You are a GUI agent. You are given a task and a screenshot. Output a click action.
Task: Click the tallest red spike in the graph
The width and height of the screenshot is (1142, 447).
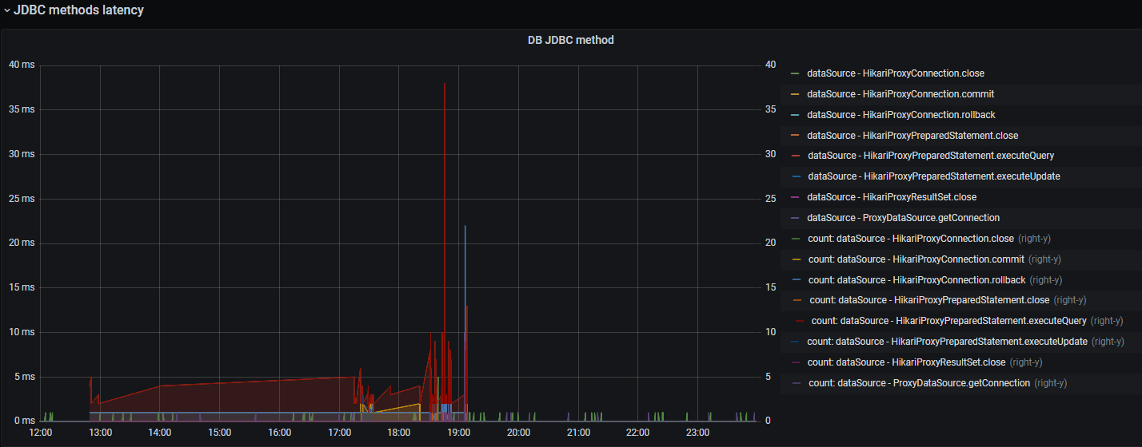click(445, 86)
